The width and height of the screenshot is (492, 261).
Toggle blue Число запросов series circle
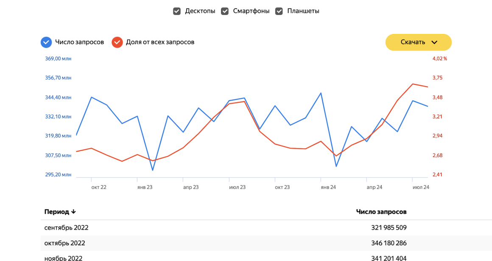pos(46,42)
